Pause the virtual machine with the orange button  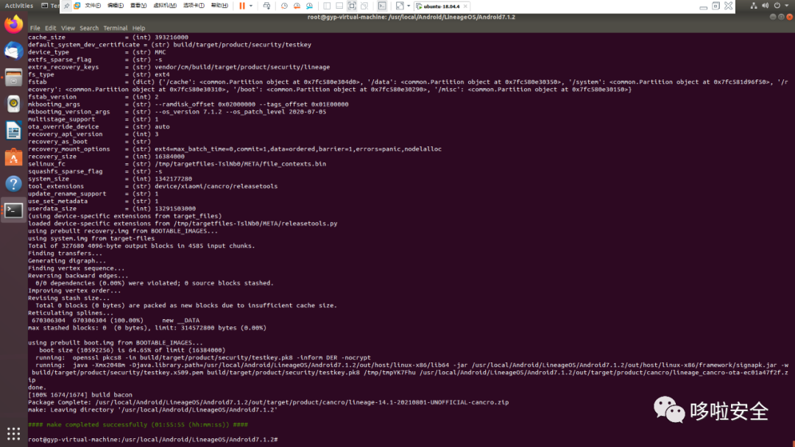pyautogui.click(x=242, y=6)
